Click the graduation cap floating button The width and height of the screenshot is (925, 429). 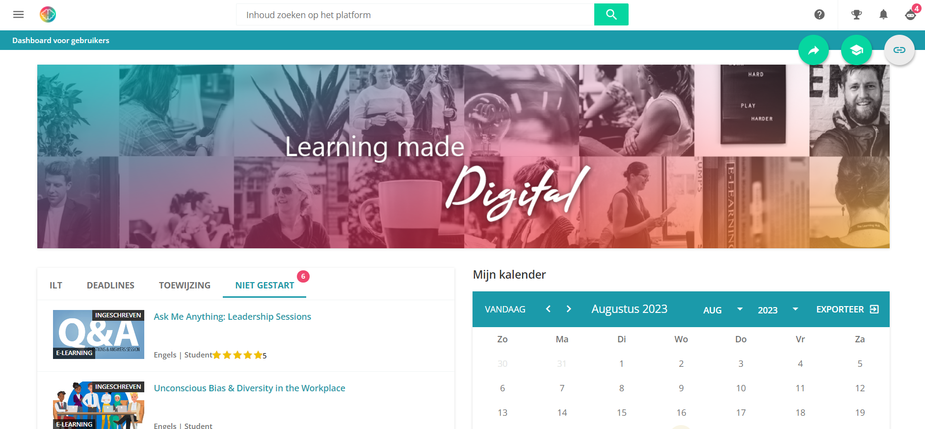click(856, 50)
